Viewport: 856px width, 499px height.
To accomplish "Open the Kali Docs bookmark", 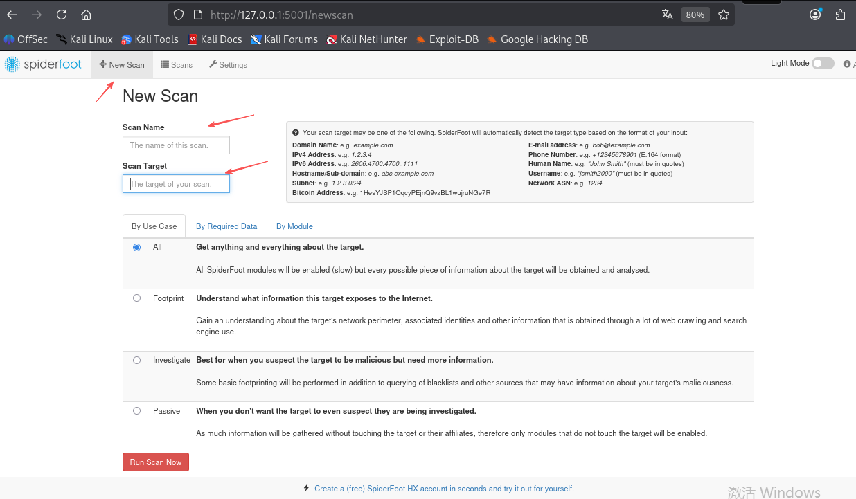I will 215,39.
